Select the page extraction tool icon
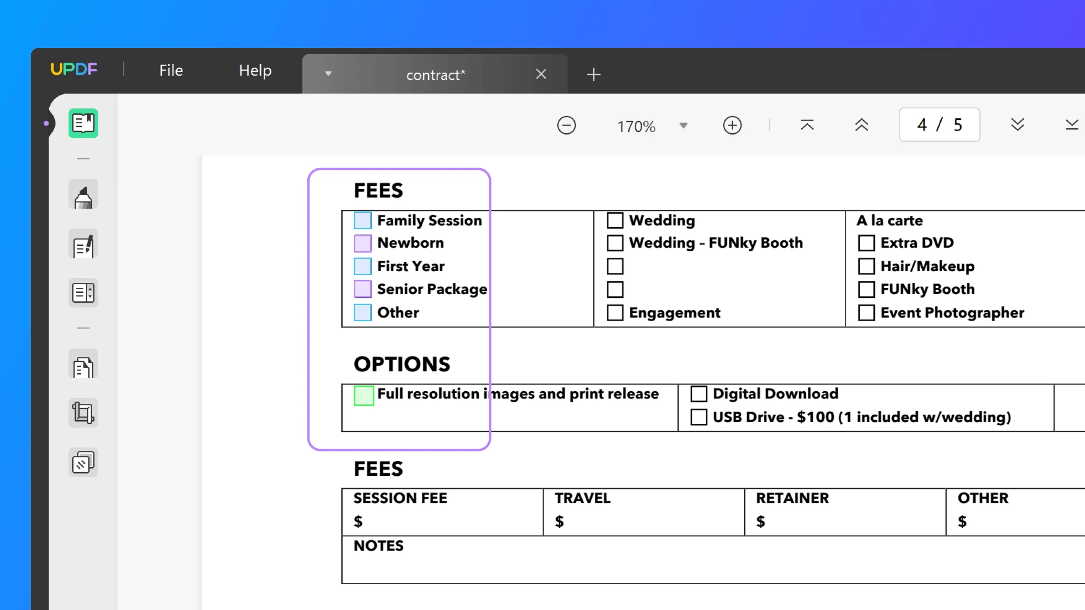 [83, 367]
